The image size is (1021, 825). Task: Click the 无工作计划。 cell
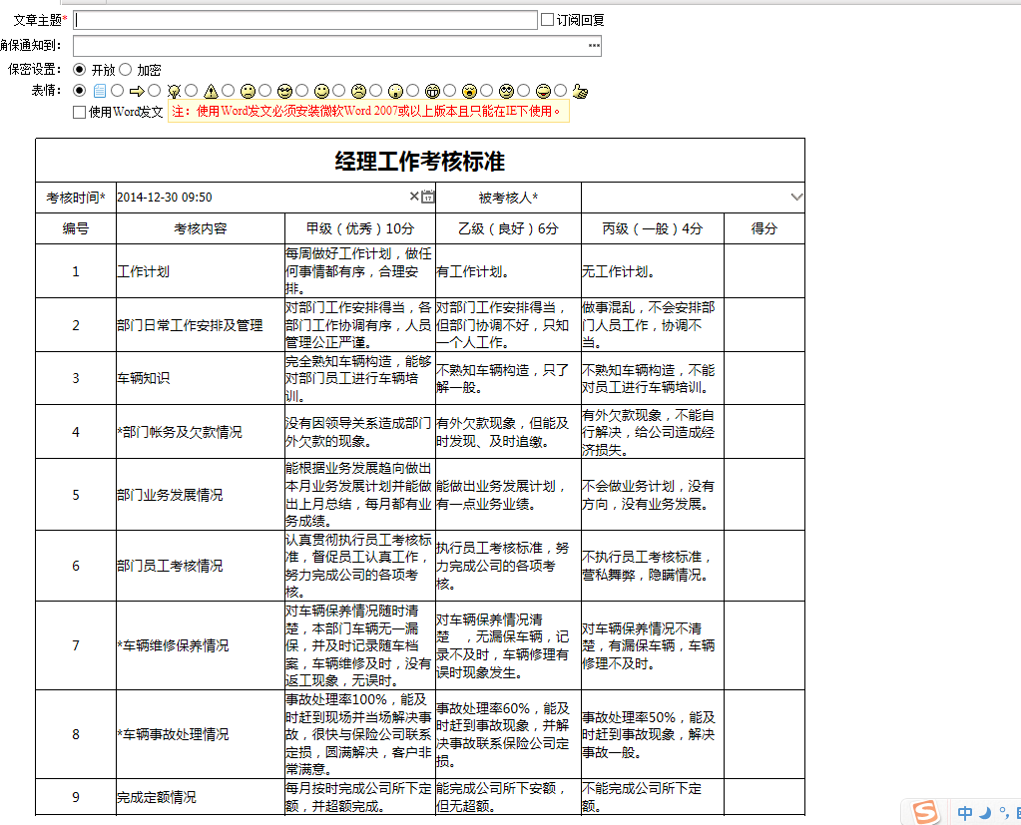point(653,271)
